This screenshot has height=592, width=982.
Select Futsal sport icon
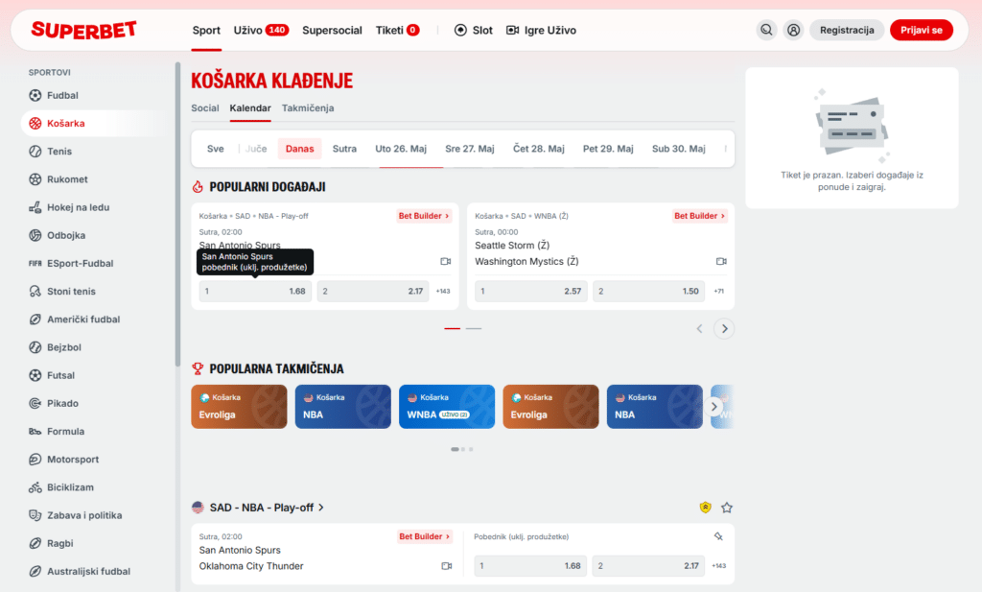tap(35, 375)
